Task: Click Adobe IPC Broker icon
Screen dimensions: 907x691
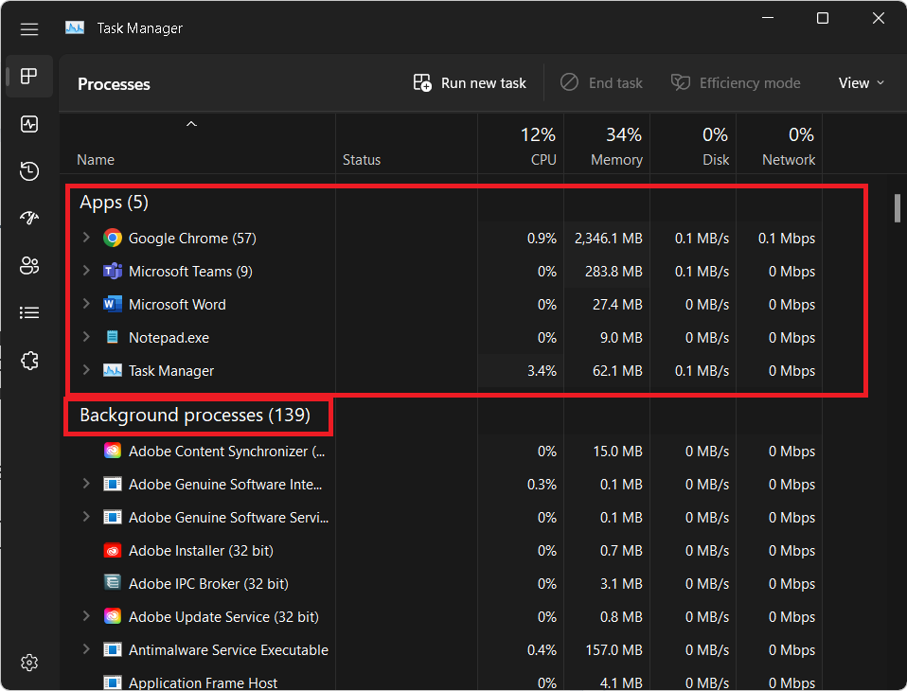Action: coord(113,582)
